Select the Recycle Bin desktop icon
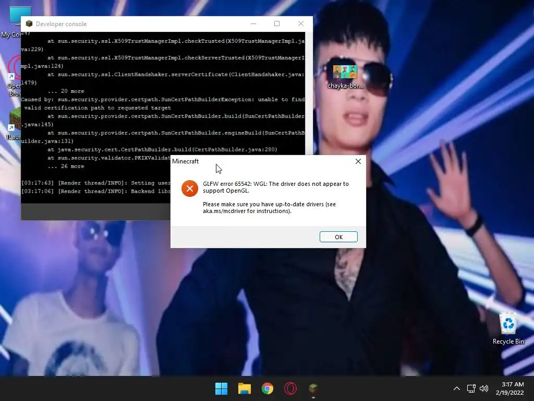The width and height of the screenshot is (534, 401). [508, 329]
